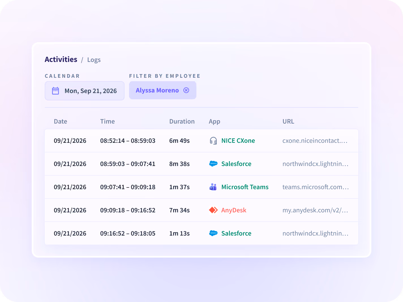Click the calendar icon in date picker
This screenshot has width=403, height=302.
click(55, 91)
